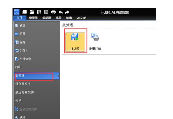
Task: Click the 迅捷CAD编辑器 title text
Action: click(x=115, y=13)
